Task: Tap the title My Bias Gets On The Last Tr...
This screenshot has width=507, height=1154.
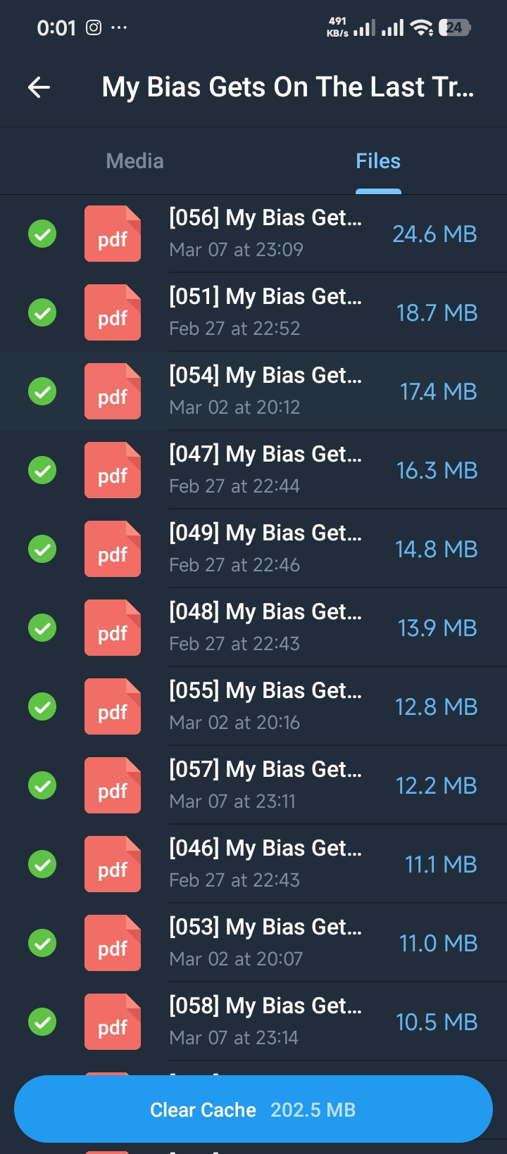Action: pyautogui.click(x=287, y=87)
